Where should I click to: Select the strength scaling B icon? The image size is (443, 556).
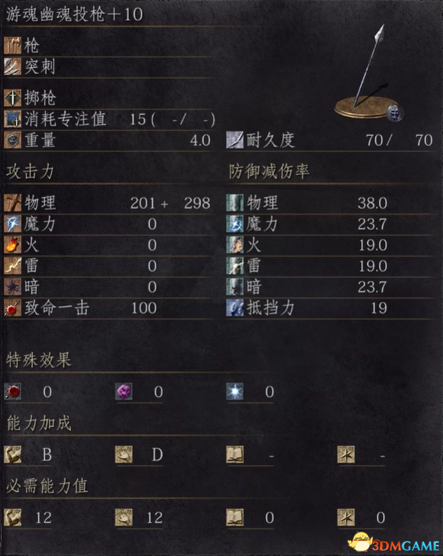(x=12, y=454)
